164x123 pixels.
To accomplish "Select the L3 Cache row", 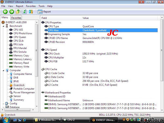I will click(x=99, y=85).
